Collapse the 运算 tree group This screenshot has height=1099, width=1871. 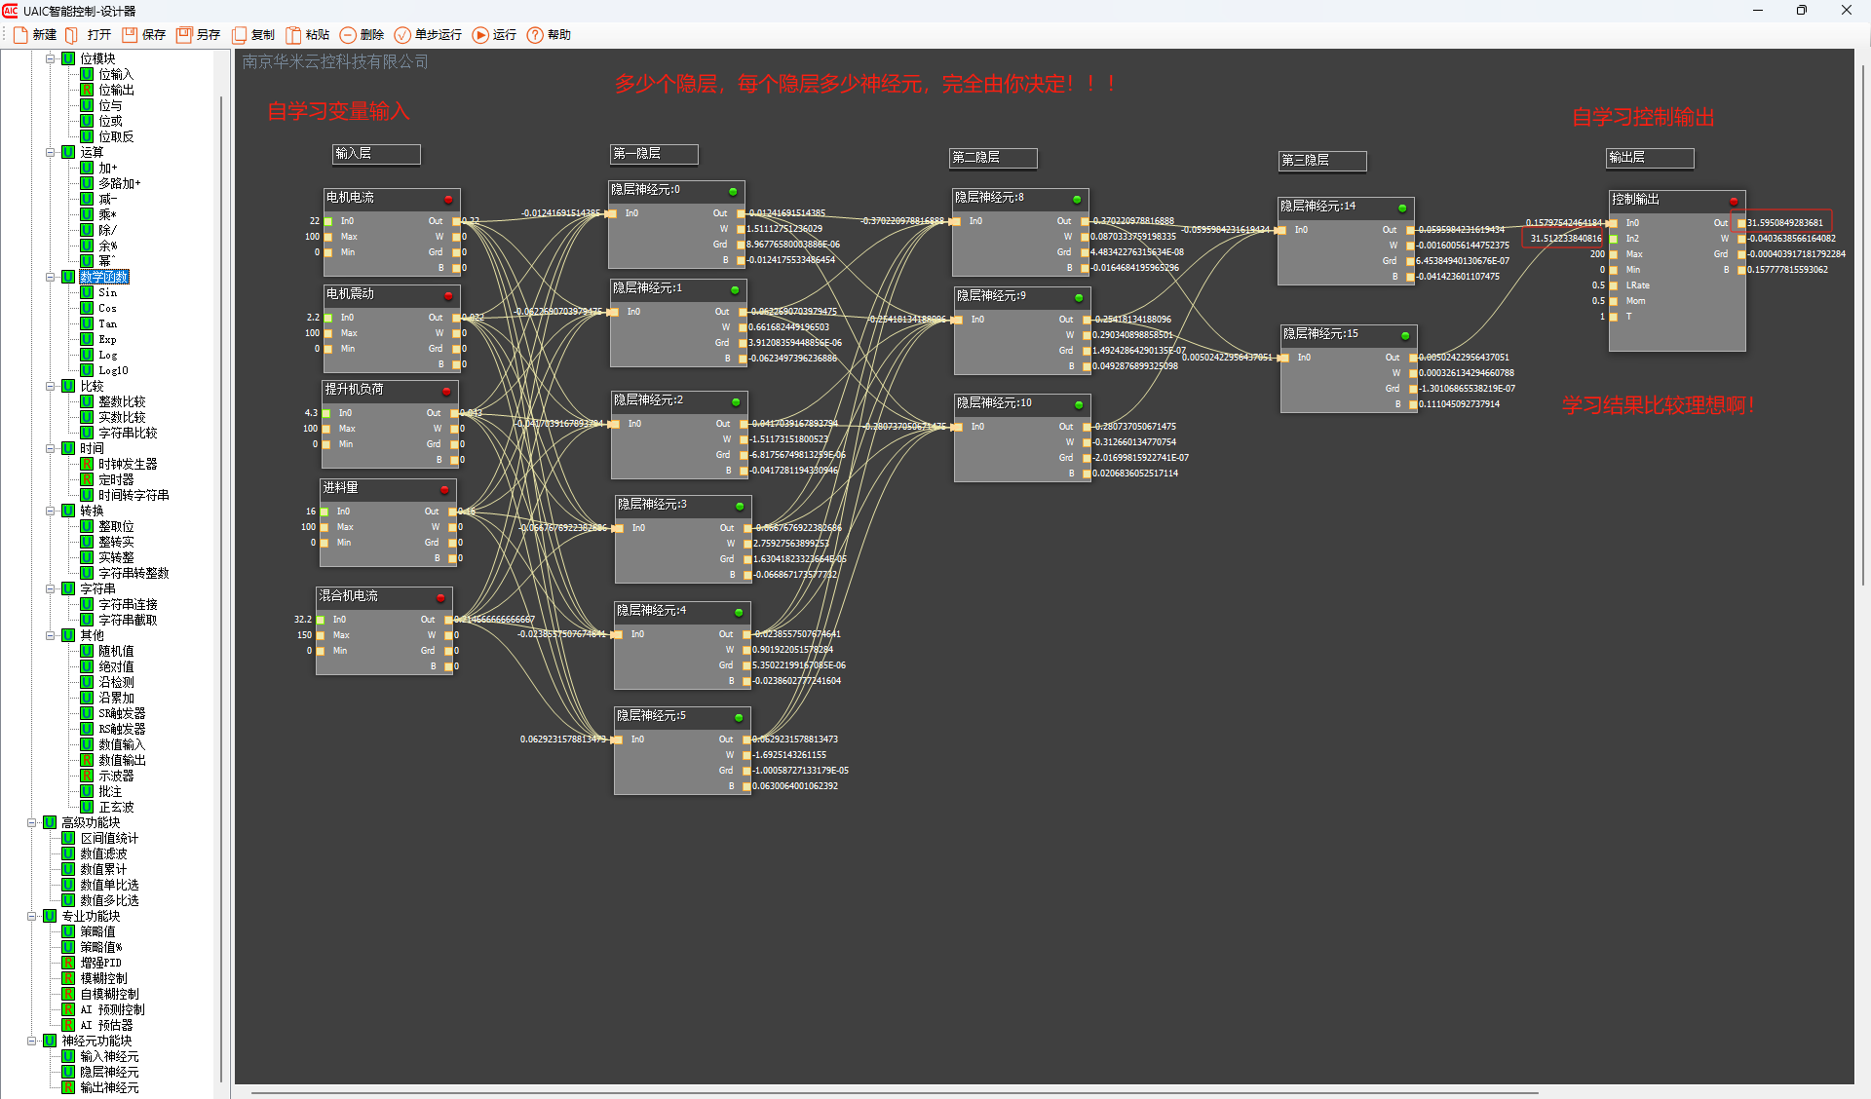click(x=51, y=152)
